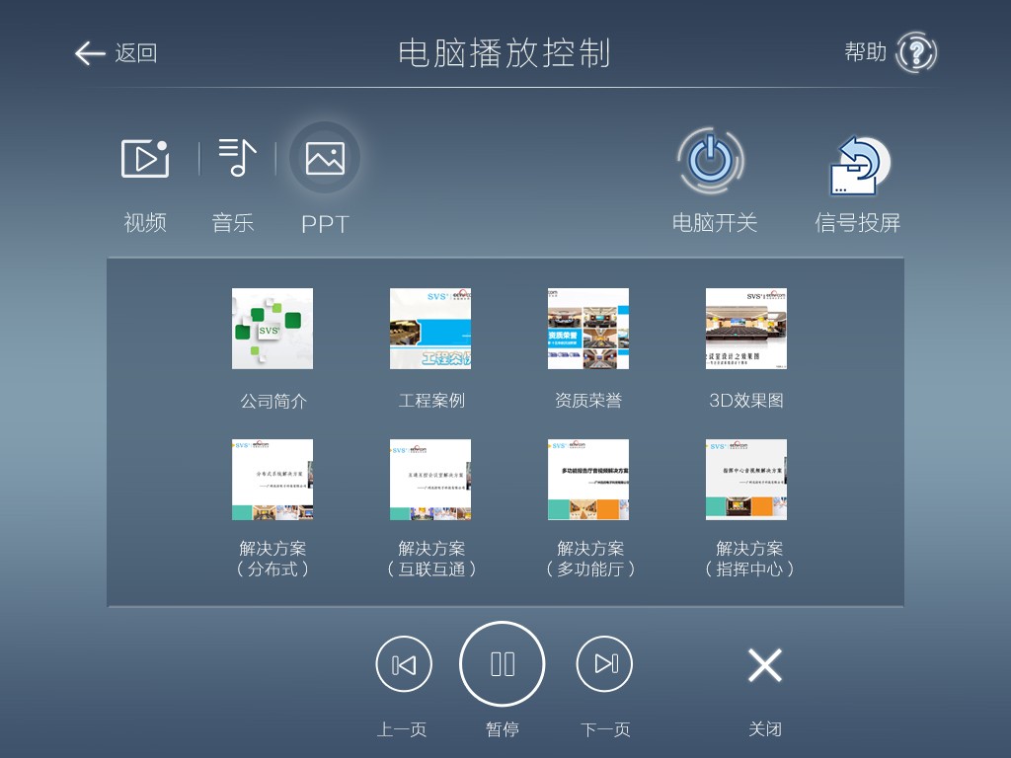Image resolution: width=1011 pixels, height=758 pixels.
Task: Click the 返回 back text label
Action: (138, 54)
